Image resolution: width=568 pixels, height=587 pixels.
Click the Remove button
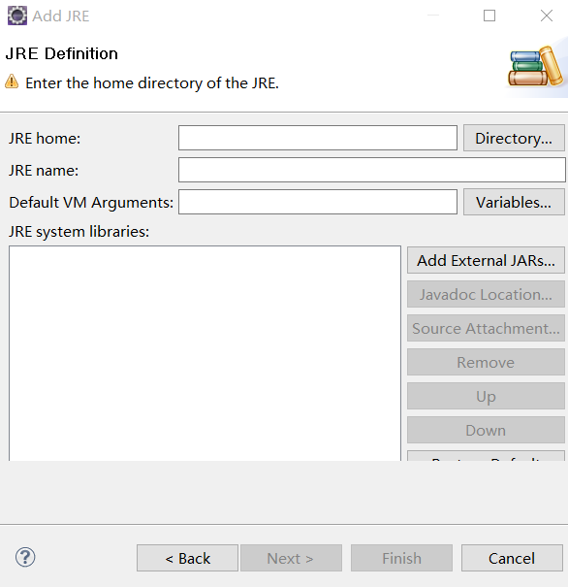pyautogui.click(x=486, y=362)
